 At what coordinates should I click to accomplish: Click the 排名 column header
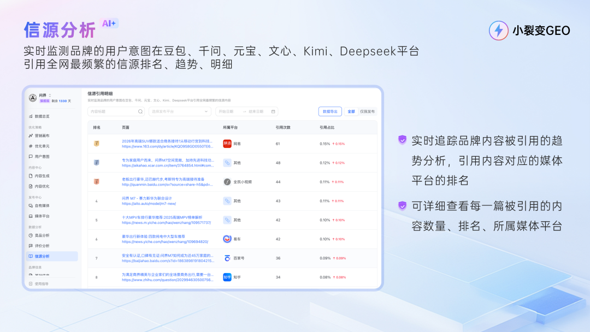coord(97,127)
